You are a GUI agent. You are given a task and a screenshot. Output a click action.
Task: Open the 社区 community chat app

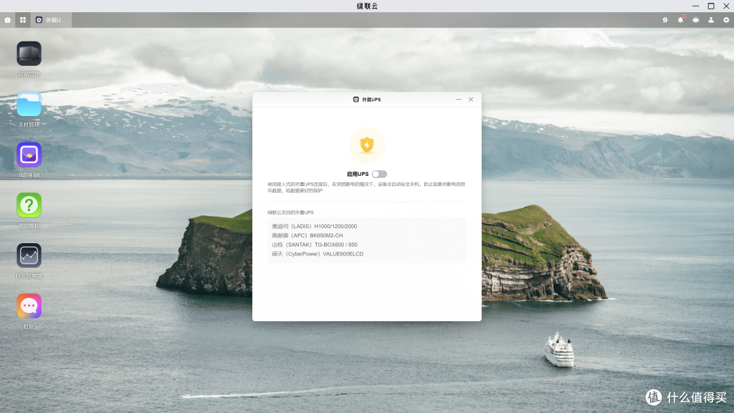tap(29, 306)
